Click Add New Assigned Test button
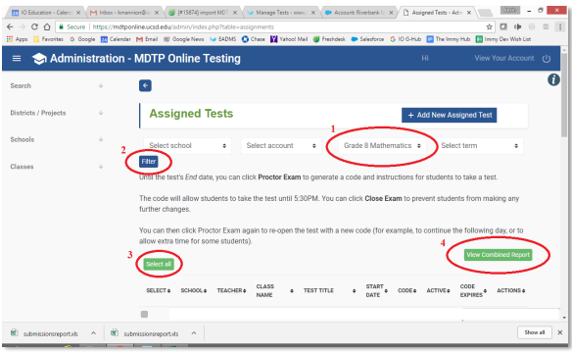The height and width of the screenshot is (353, 572). click(449, 115)
